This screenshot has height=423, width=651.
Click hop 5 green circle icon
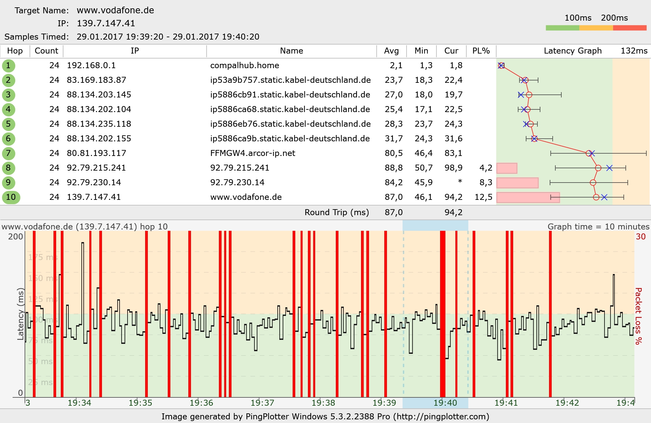(x=8, y=124)
